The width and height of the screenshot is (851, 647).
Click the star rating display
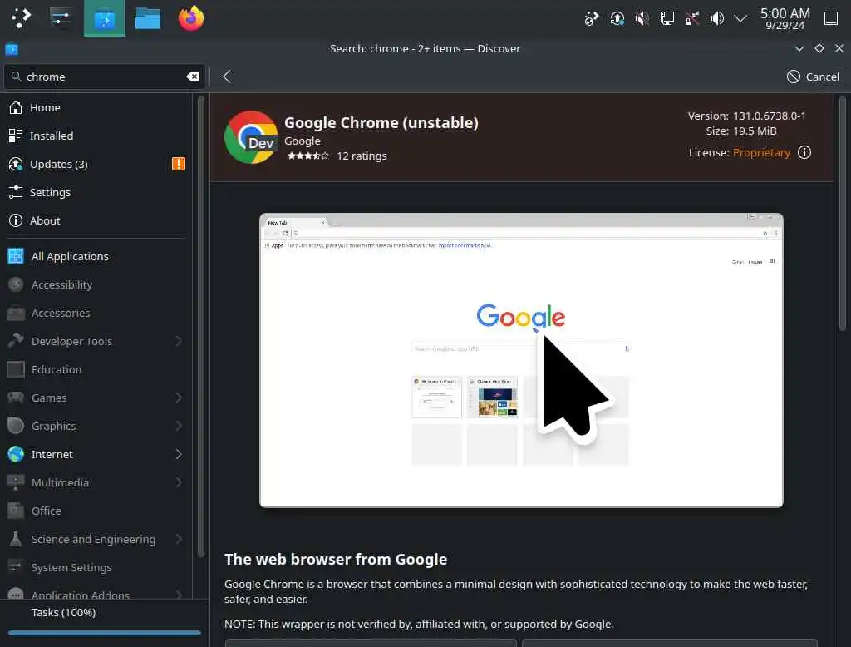point(307,156)
